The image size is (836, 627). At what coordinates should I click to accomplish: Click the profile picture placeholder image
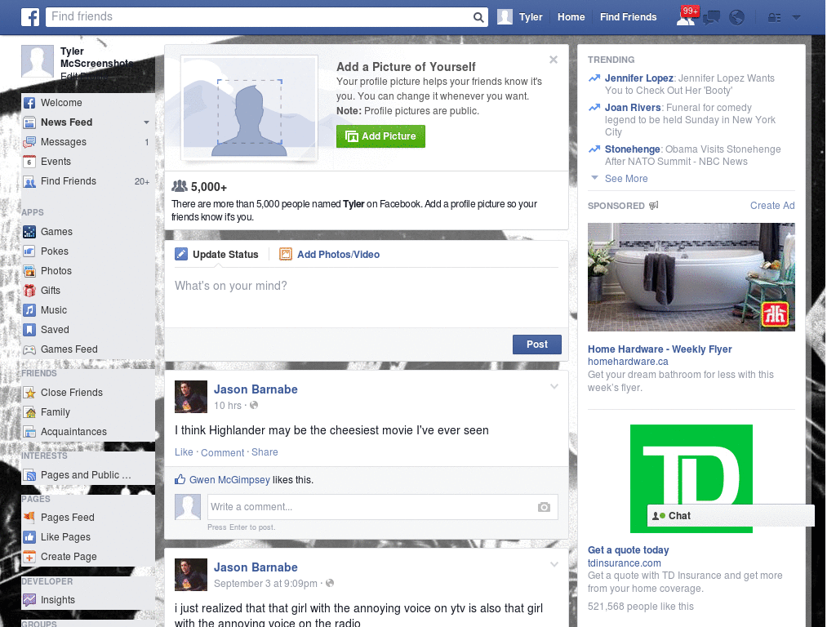(x=250, y=109)
